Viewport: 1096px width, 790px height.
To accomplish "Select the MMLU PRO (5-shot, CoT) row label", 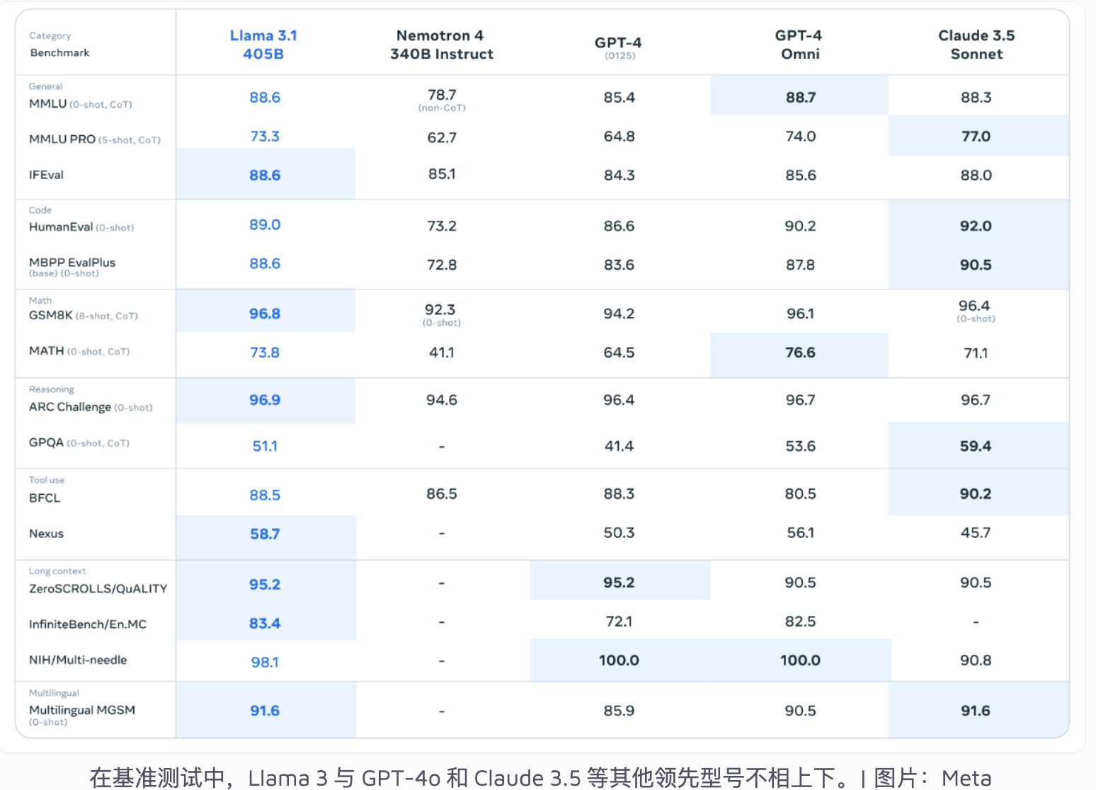I will 95,139.
